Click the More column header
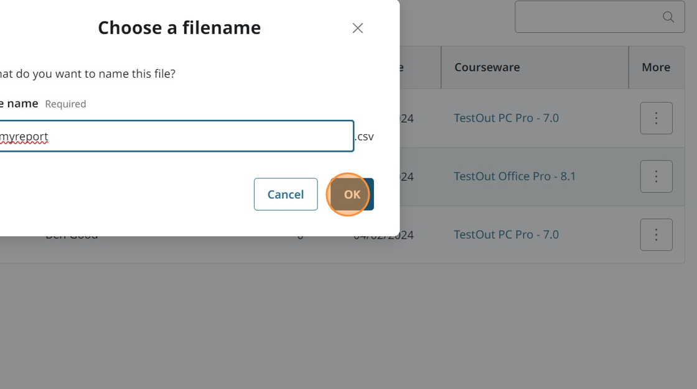The width and height of the screenshot is (697, 389). 656,67
